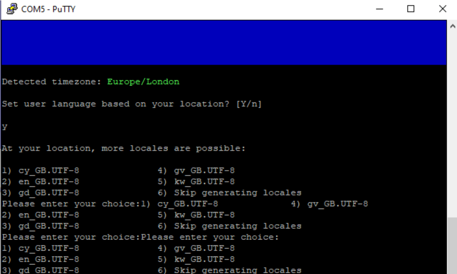Click the more locales are possible line
Image resolution: width=457 pixels, height=274 pixels.
[123, 148]
